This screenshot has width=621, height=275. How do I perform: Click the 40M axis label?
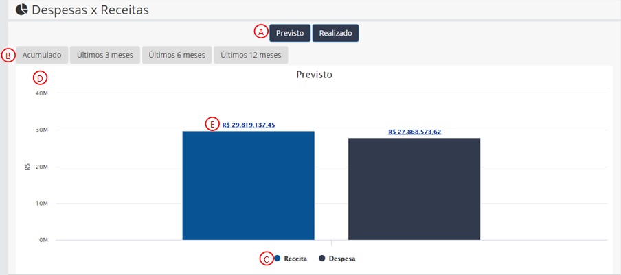click(x=42, y=93)
